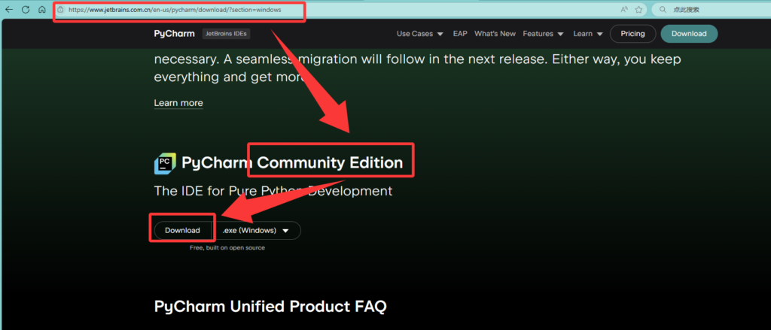Click the JetBrains IDEs badge
The image size is (771, 330).
pos(227,34)
